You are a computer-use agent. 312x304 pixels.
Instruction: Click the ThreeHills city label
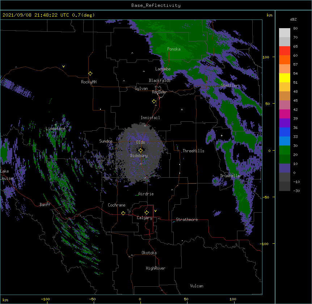pyautogui.click(x=193, y=151)
